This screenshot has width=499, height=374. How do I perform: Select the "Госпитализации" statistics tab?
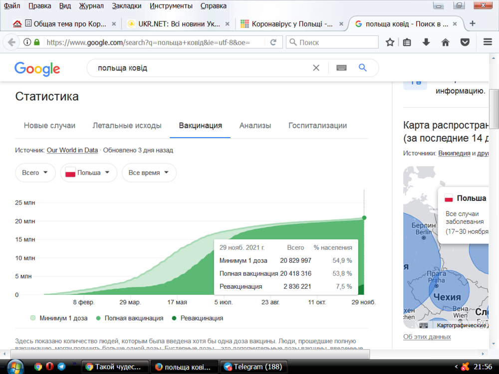317,126
